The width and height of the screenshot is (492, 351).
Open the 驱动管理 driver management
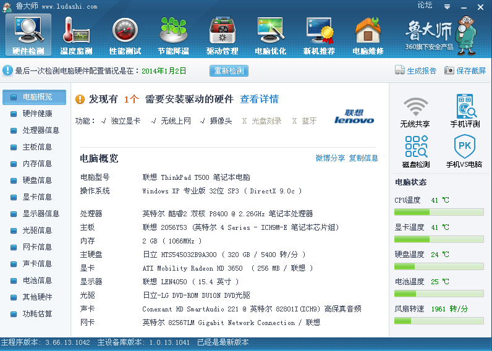[x=222, y=35]
